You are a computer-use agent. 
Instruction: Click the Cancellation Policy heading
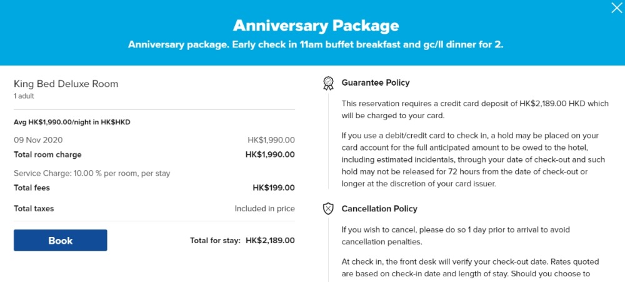(x=379, y=209)
